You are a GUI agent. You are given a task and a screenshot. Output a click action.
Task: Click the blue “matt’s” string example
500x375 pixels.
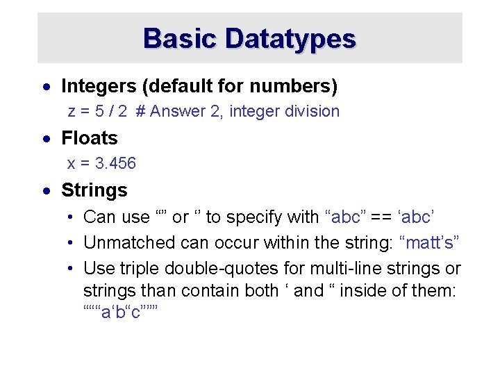tap(429, 242)
